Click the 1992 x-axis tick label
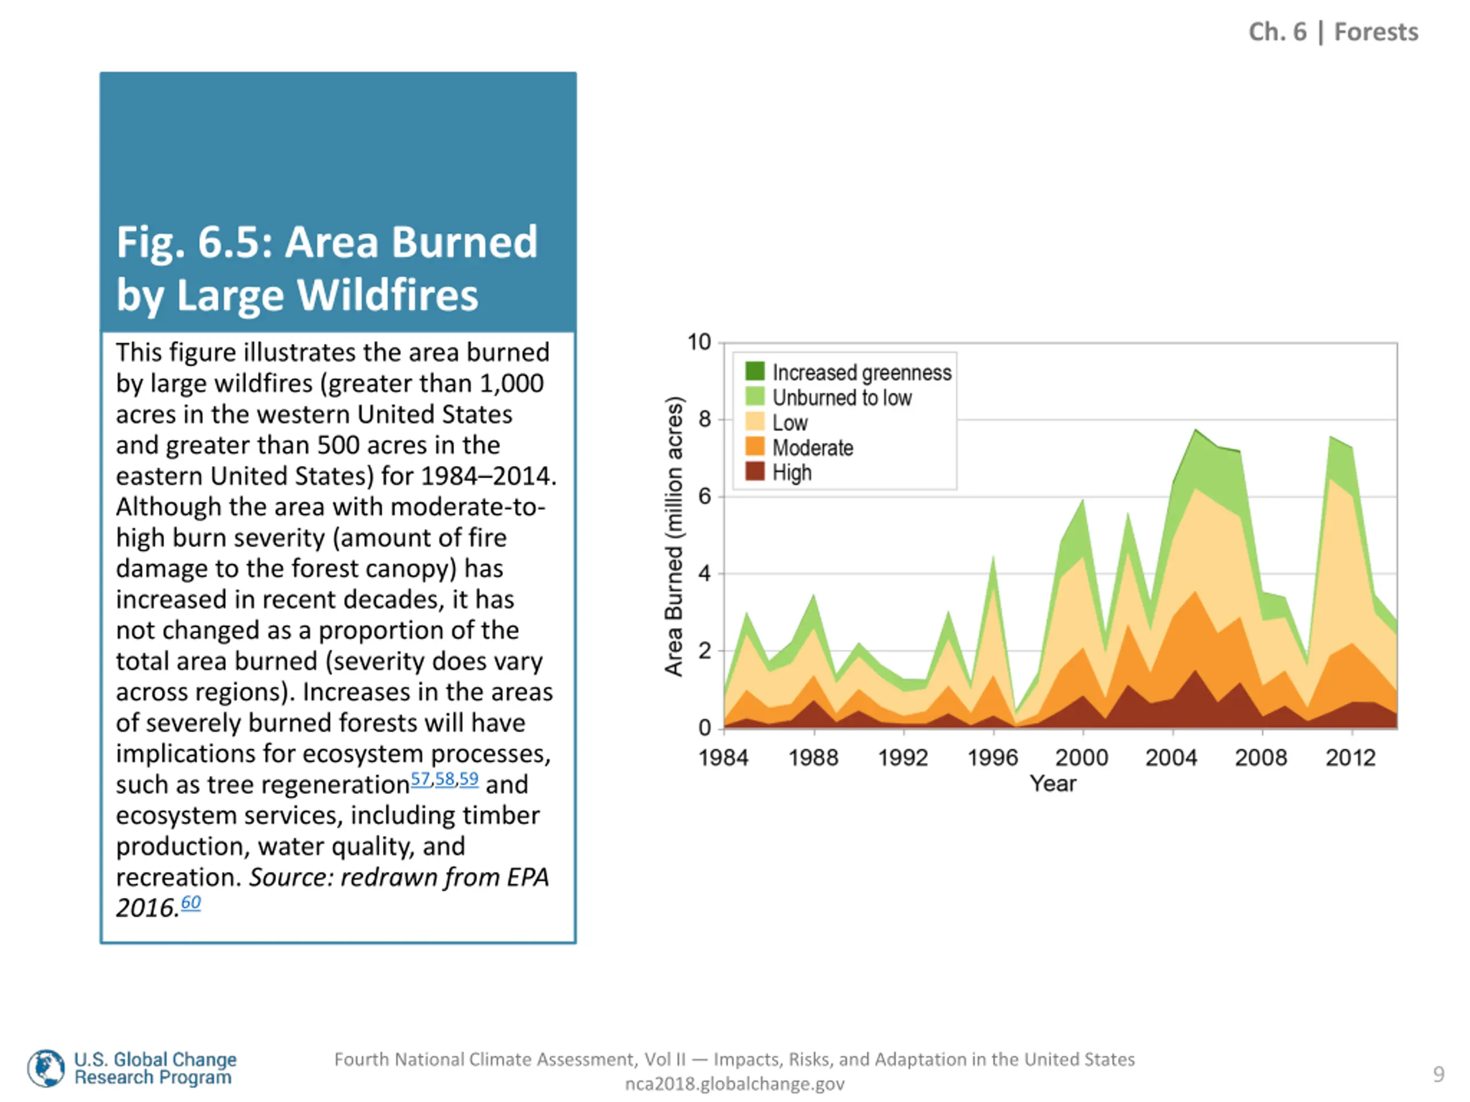Screen dimensions: 1470x1102 (x=903, y=757)
